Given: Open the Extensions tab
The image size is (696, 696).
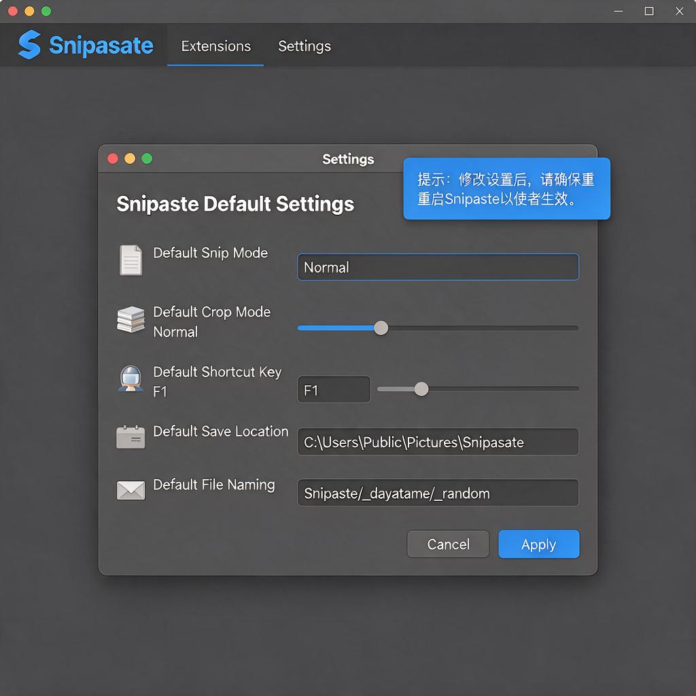Looking at the screenshot, I should (x=215, y=46).
